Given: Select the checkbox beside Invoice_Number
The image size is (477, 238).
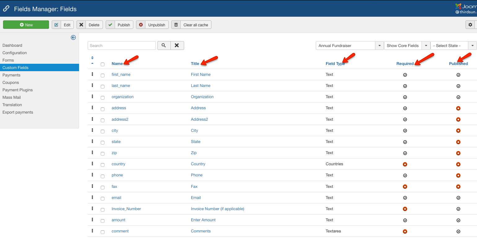Looking at the screenshot, I should point(103,210).
